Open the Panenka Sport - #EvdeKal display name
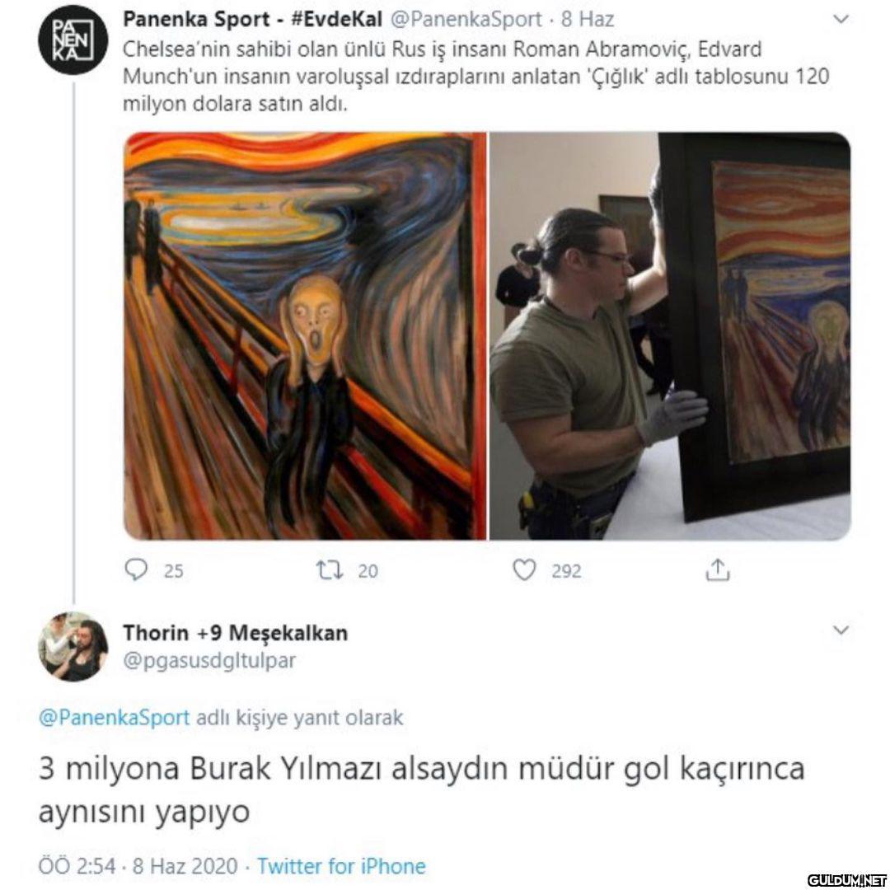This screenshot has width=890, height=890. 253,19
